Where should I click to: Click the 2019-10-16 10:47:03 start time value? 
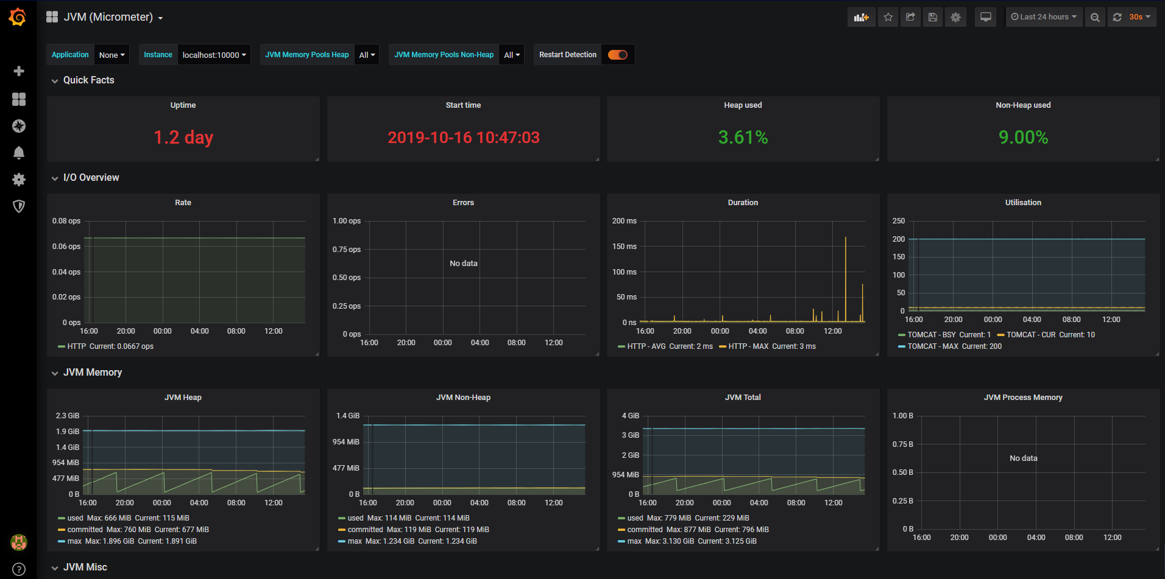464,138
